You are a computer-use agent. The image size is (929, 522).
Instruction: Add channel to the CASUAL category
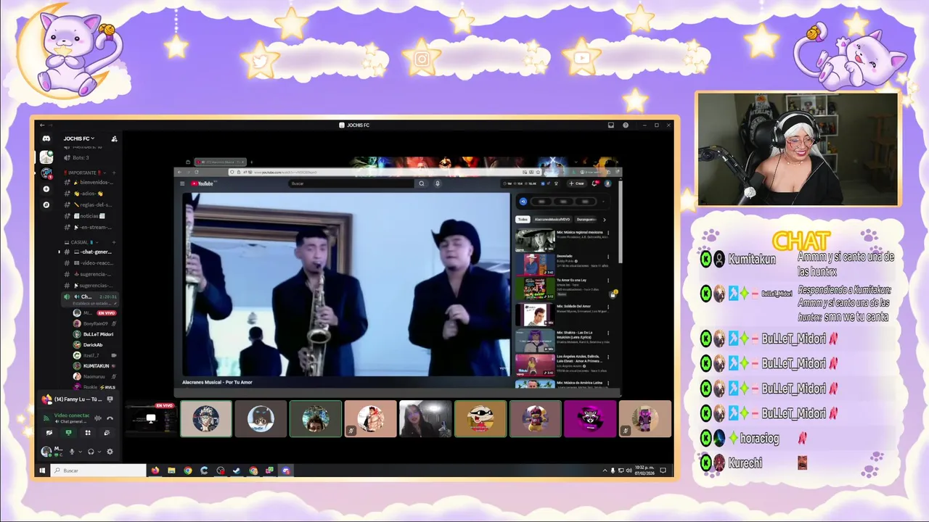tap(114, 242)
